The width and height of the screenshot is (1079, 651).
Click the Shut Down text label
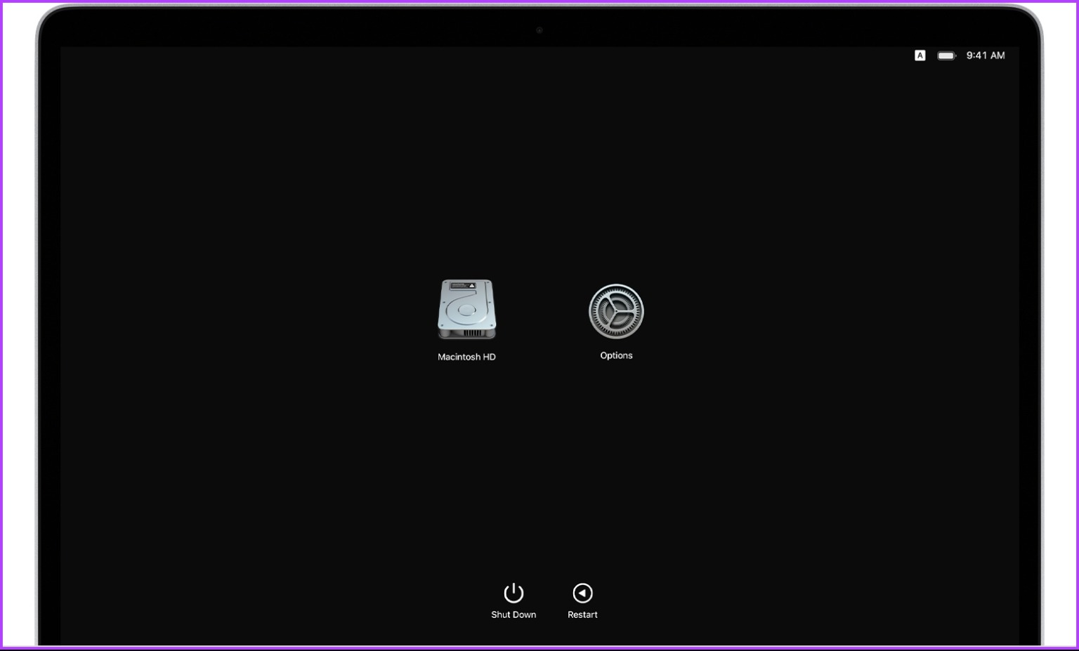tap(514, 614)
